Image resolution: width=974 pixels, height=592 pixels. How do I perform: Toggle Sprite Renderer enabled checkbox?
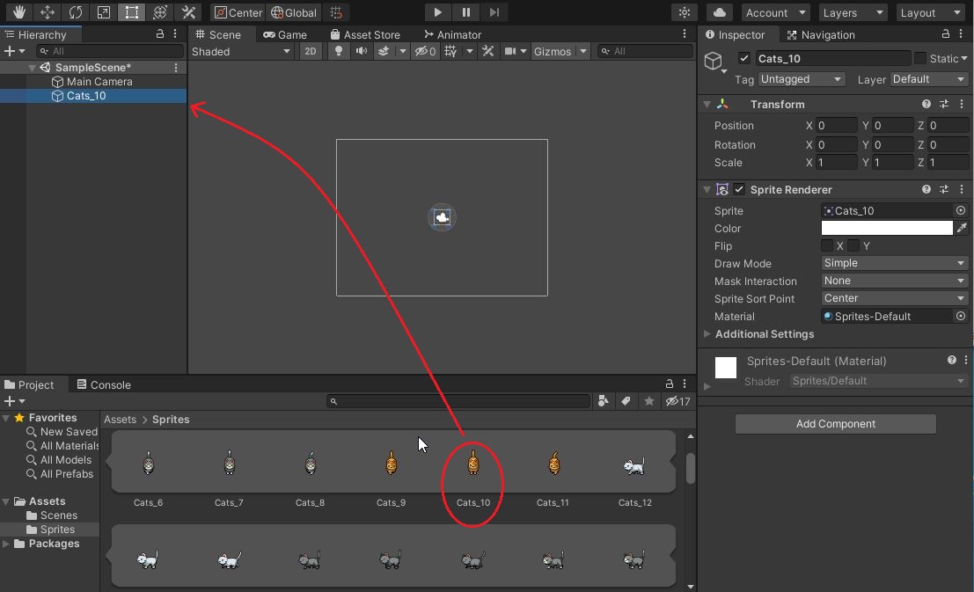click(739, 189)
